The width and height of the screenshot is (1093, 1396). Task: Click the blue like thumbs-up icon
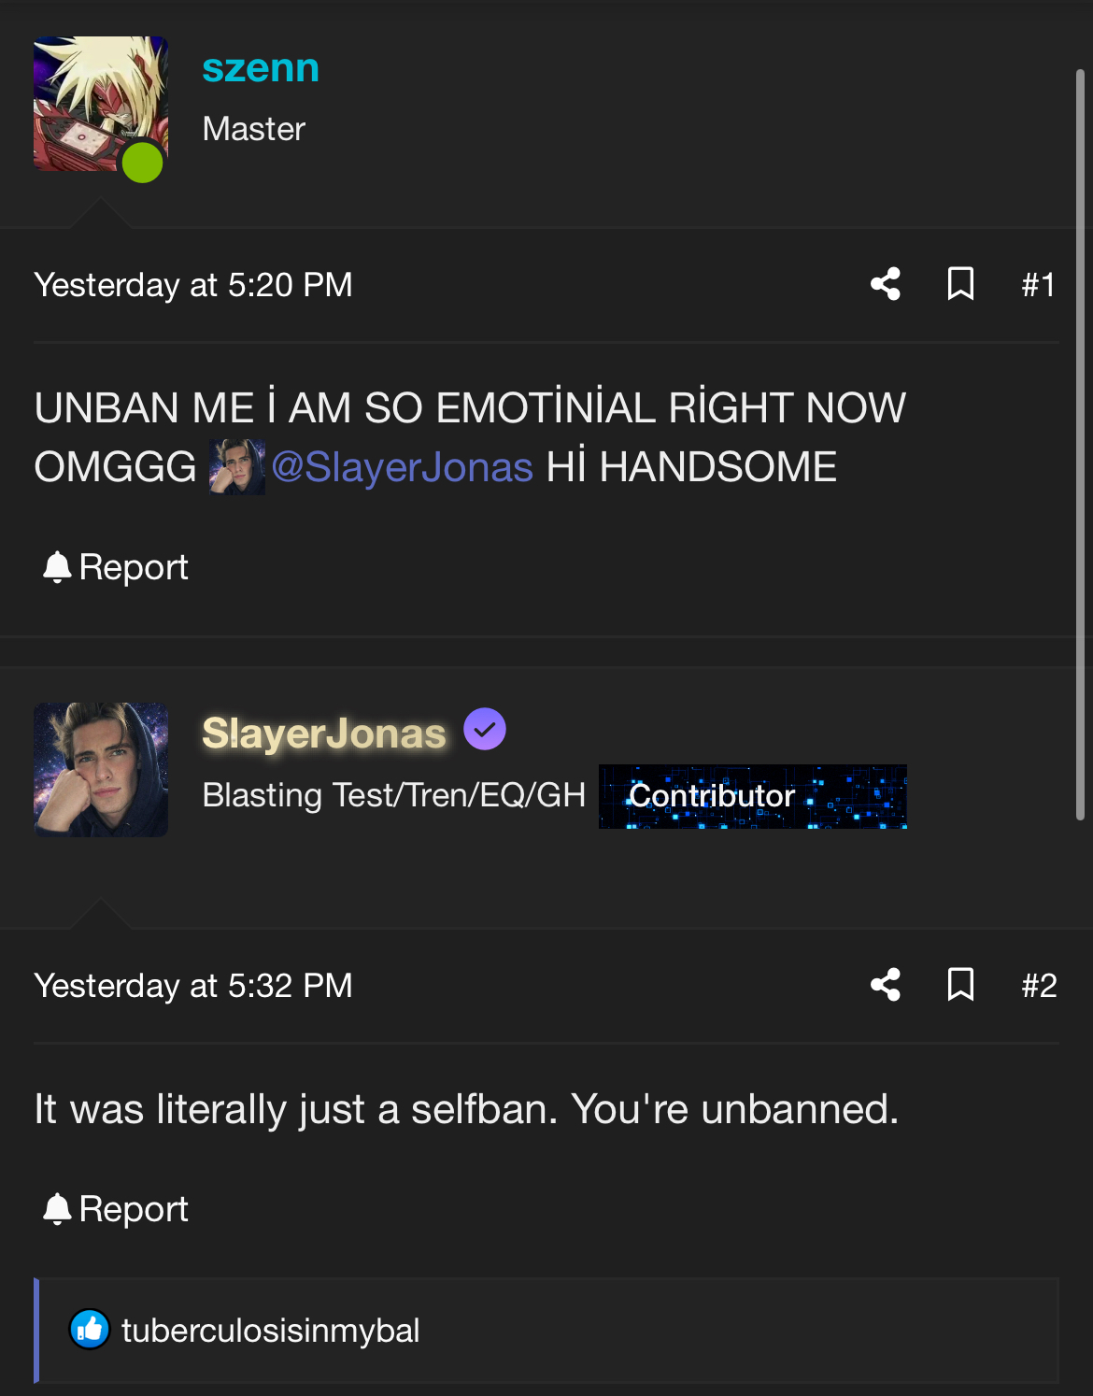coord(90,1330)
